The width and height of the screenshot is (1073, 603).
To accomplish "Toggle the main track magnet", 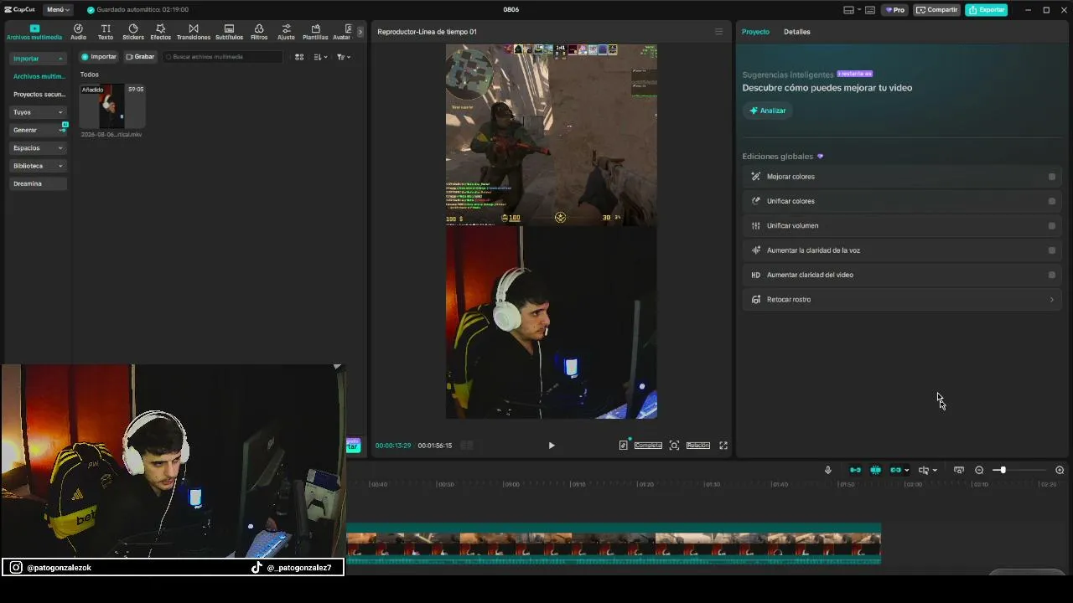I will (x=855, y=470).
